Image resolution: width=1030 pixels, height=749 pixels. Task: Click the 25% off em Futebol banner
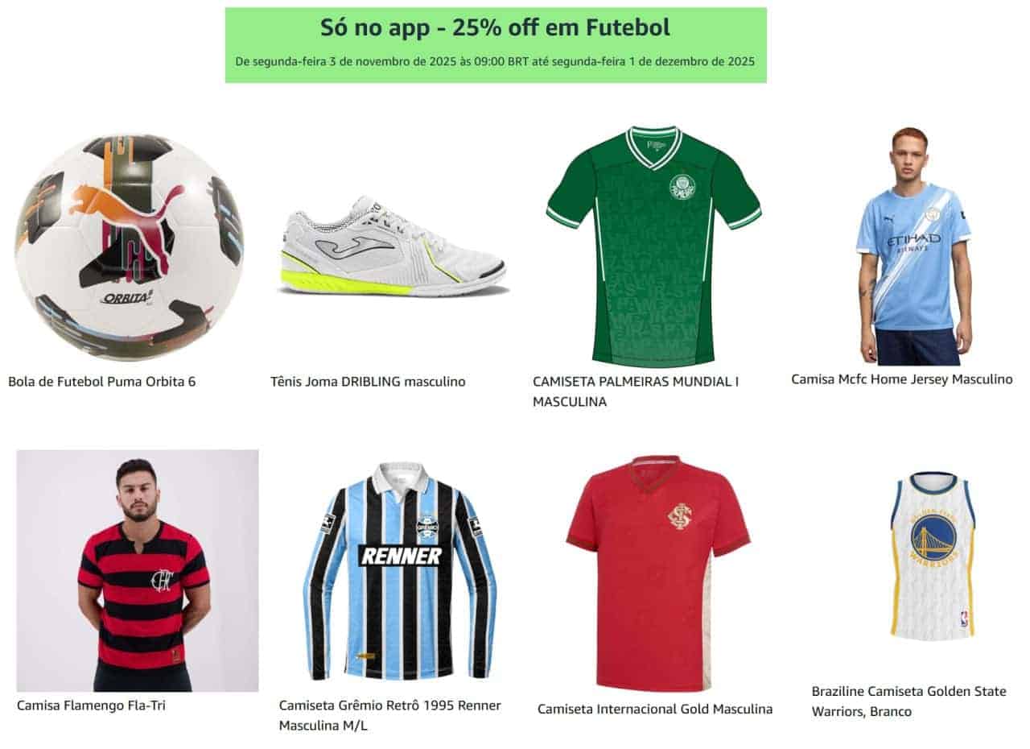[x=496, y=45]
